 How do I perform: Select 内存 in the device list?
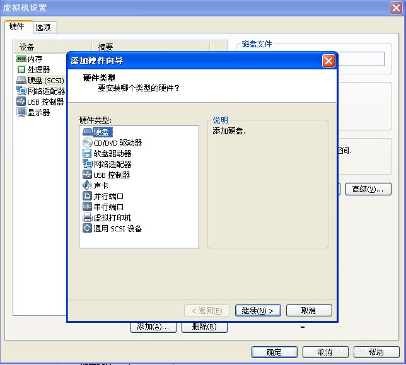[35, 59]
